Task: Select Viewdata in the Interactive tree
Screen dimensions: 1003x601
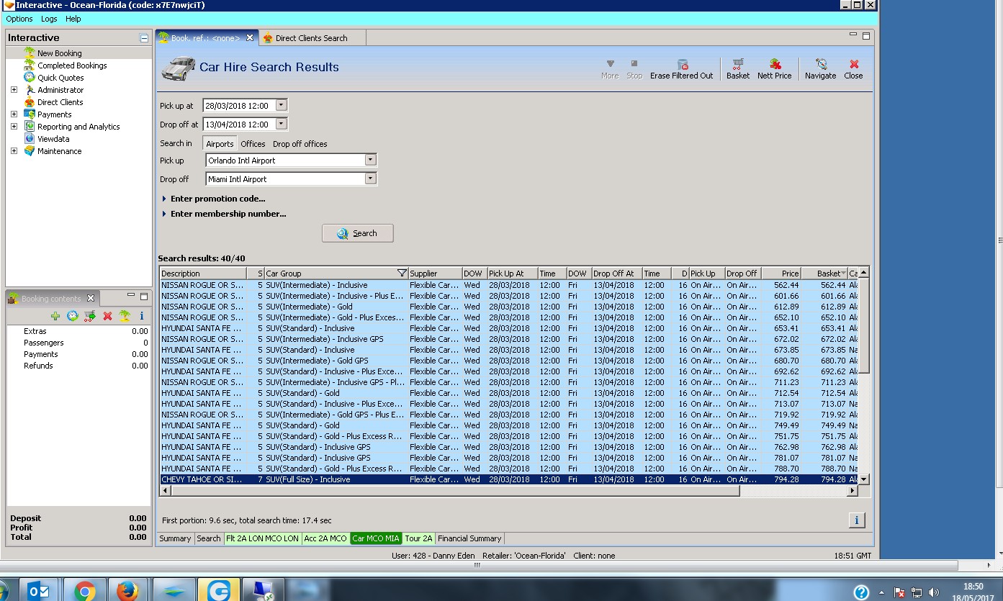Action: (53, 139)
